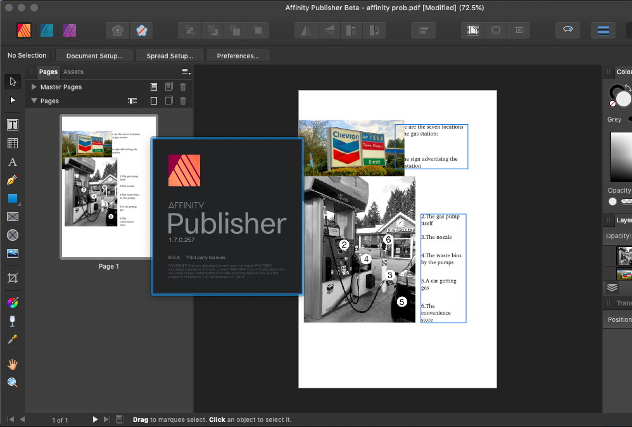The width and height of the screenshot is (632, 427).
Task: Select the Artistic Text tool
Action: (13, 162)
